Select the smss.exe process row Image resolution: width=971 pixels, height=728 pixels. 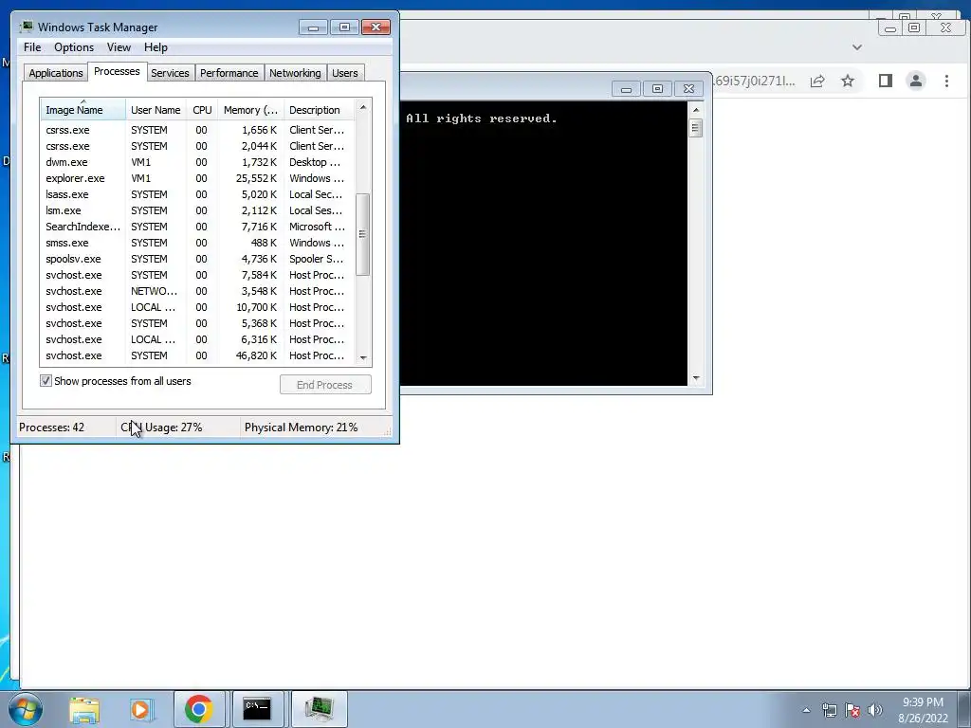pos(197,243)
